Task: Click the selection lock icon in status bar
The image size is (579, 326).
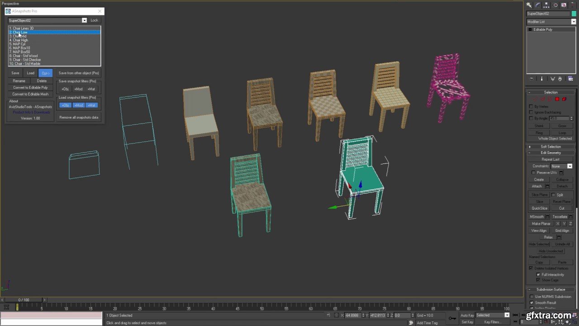Action: [328, 315]
